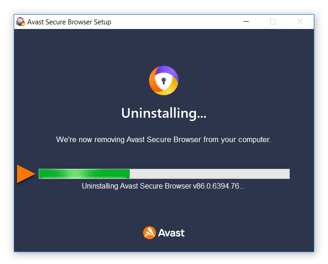Click the version number v86.0.6394.76
The width and height of the screenshot is (328, 264).
216,186
